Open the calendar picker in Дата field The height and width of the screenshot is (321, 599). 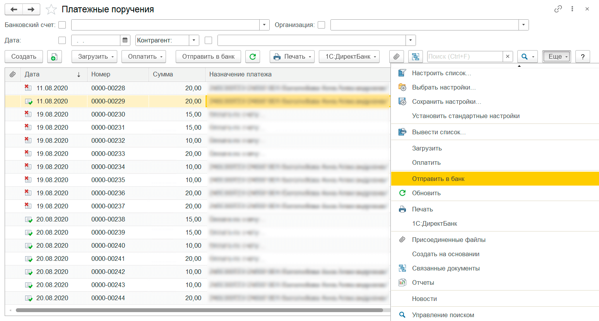[x=125, y=40]
